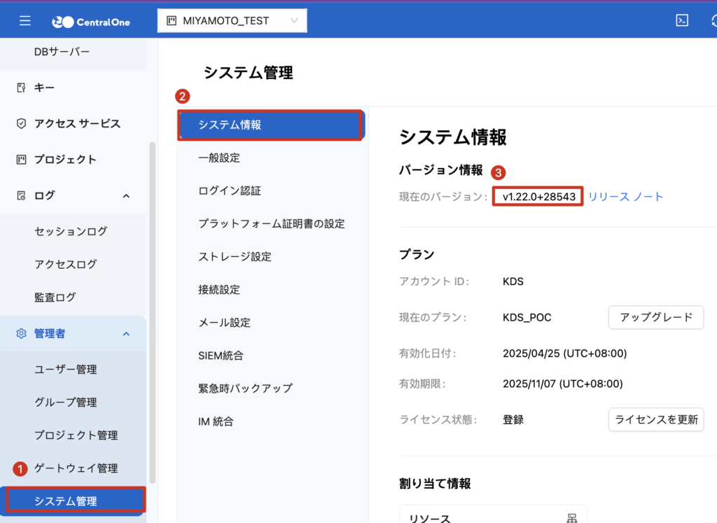Viewport: 717px width, 523px height.
Task: Open the リリース ノート link
Action: [x=625, y=197]
